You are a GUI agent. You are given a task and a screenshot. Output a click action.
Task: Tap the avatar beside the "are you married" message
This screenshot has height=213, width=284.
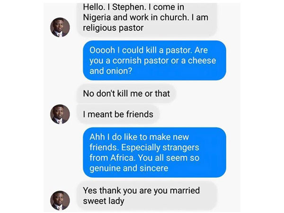[x=60, y=200]
